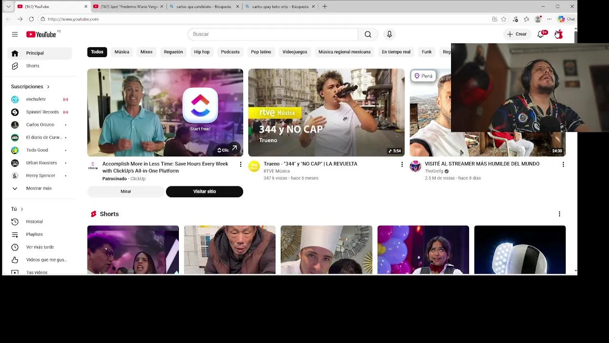Open more options for the ClickUp ad
The width and height of the screenshot is (609, 343).
(x=240, y=164)
